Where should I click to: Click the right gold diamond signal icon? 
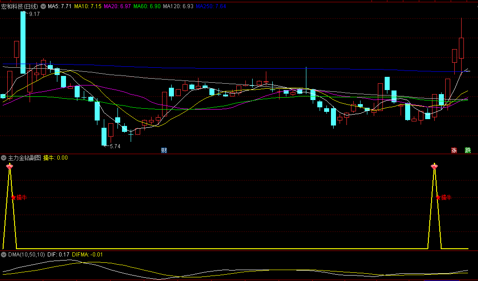434,166
